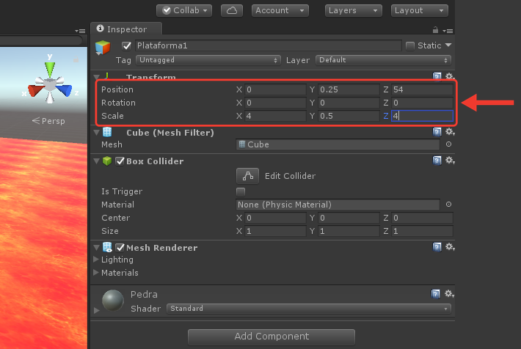Open Mesh Renderer help reference icon
This screenshot has width=521, height=349.
(437, 247)
